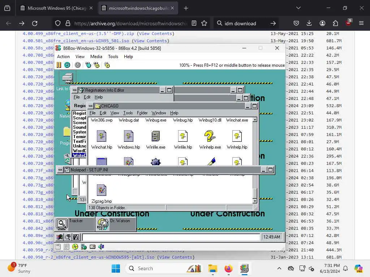Open Window menu in CHICAGO window
The height and width of the screenshot is (277, 370).
[x=159, y=113]
